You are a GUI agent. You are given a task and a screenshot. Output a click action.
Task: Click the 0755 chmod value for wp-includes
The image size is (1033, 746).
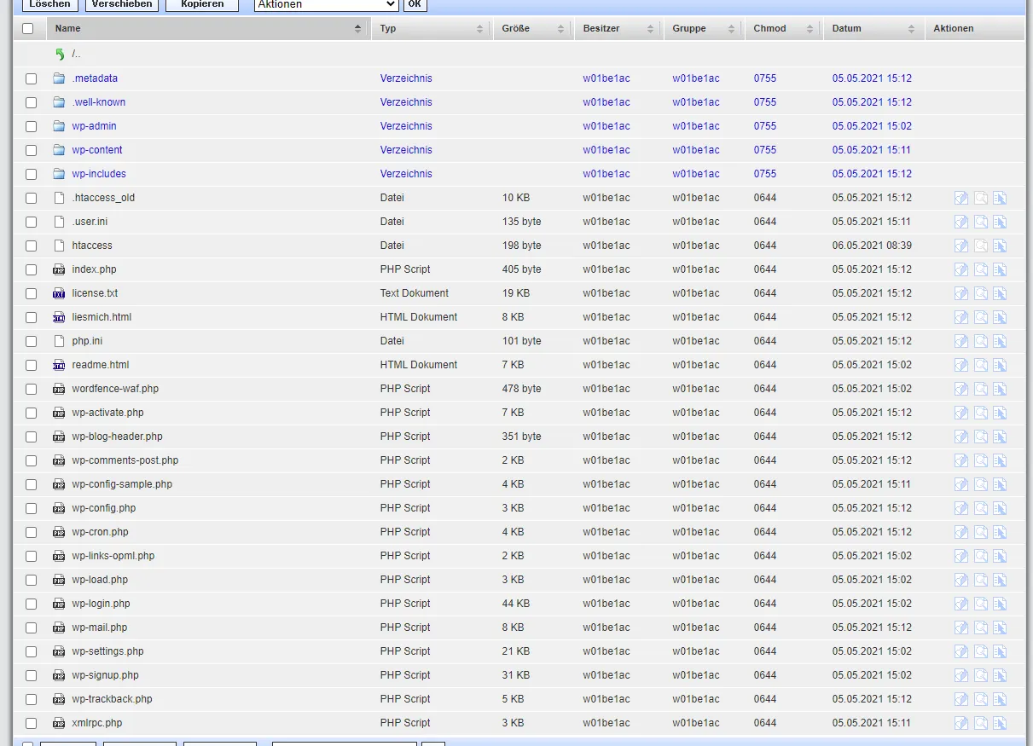pyautogui.click(x=765, y=174)
